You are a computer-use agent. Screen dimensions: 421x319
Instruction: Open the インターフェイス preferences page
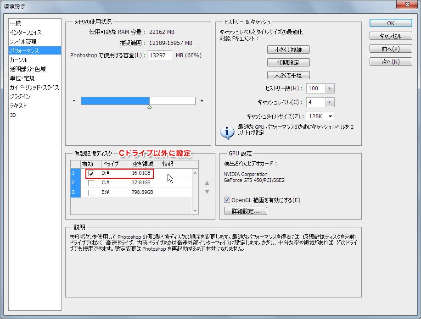(x=26, y=33)
